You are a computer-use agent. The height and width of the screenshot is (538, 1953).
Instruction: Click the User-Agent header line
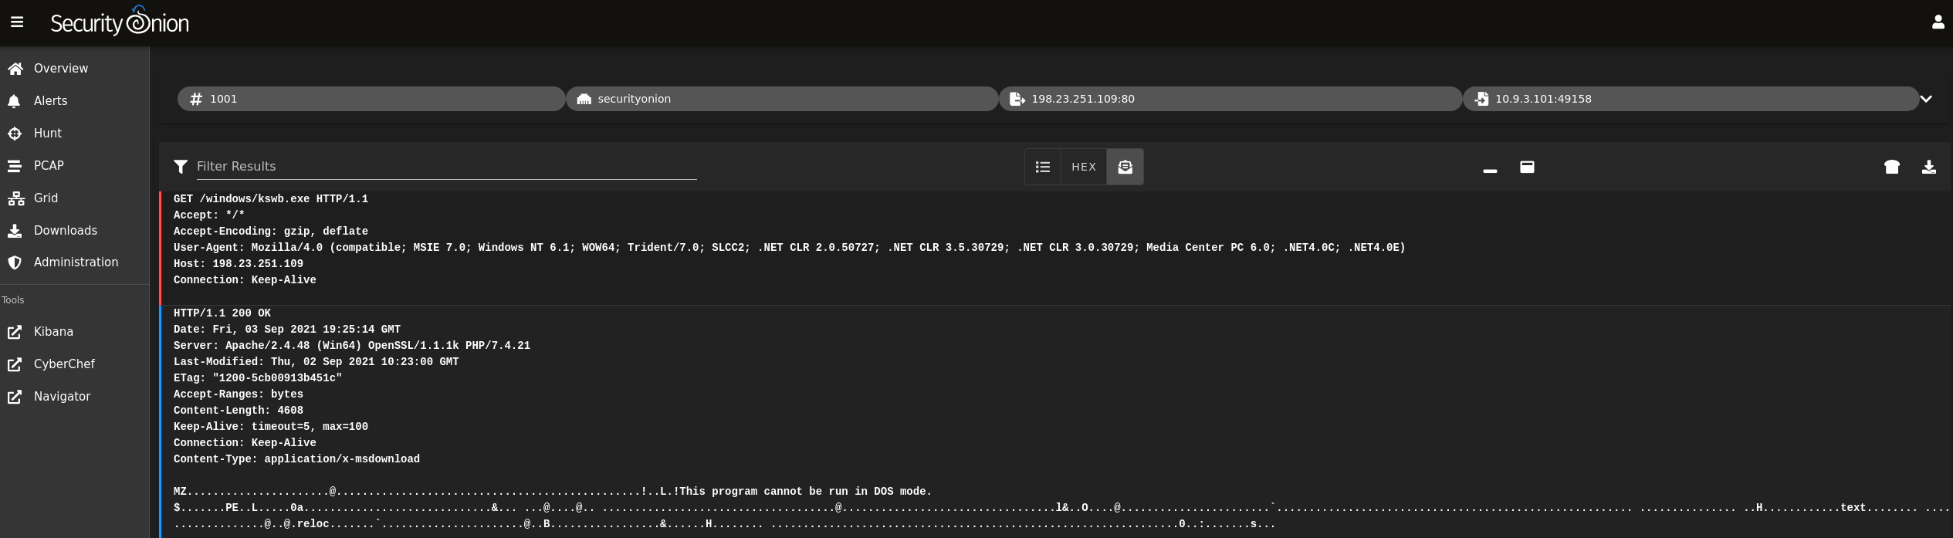point(789,248)
